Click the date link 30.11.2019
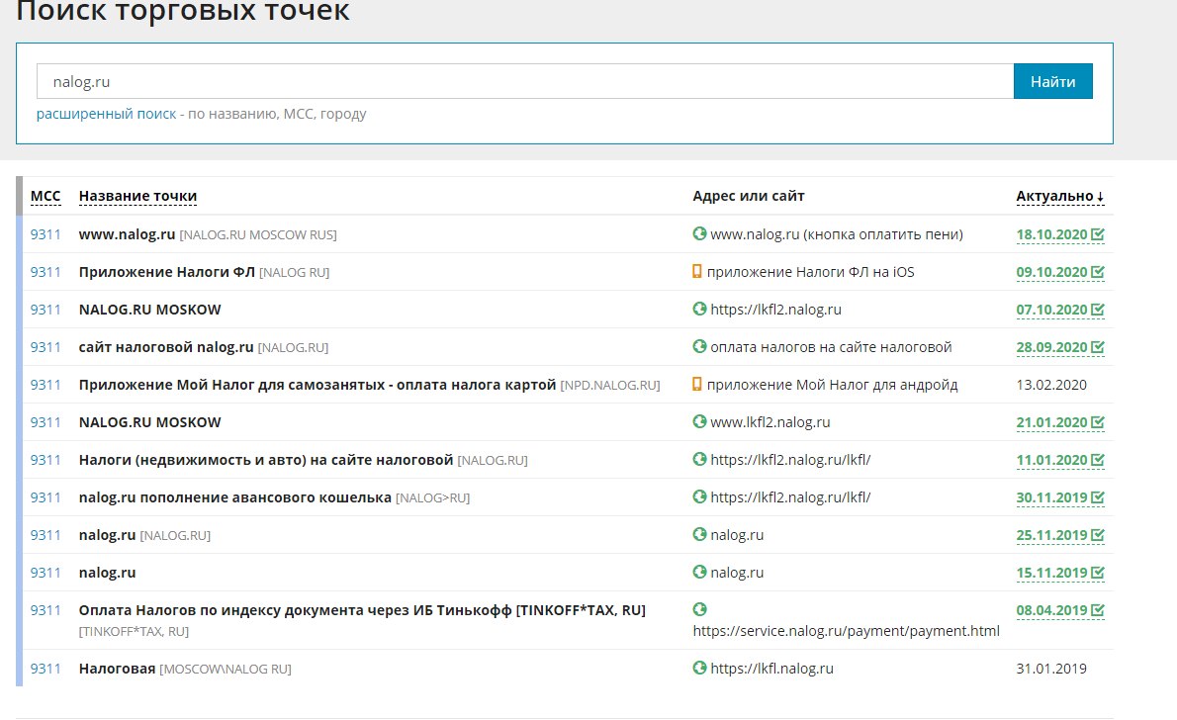Screen dimensions: 1177x720 coord(1051,497)
